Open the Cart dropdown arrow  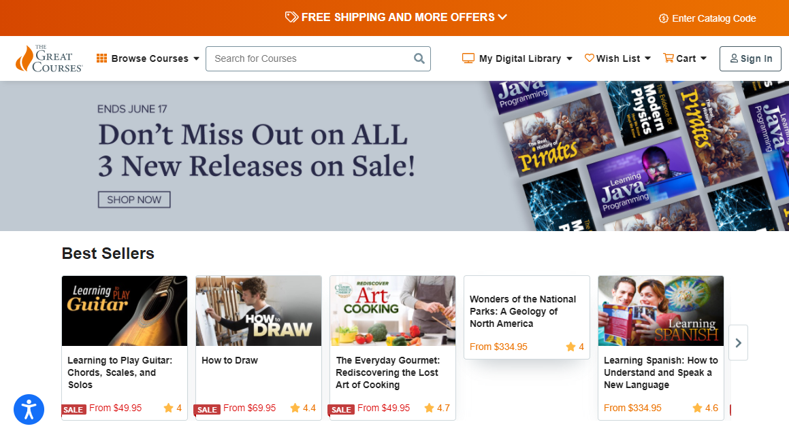coord(703,58)
